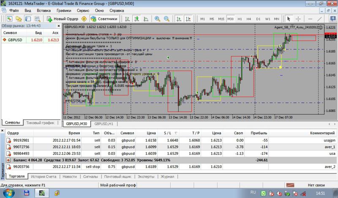338x198 pixels.
Task: Open the Windows Start button
Action: click(x=8, y=193)
